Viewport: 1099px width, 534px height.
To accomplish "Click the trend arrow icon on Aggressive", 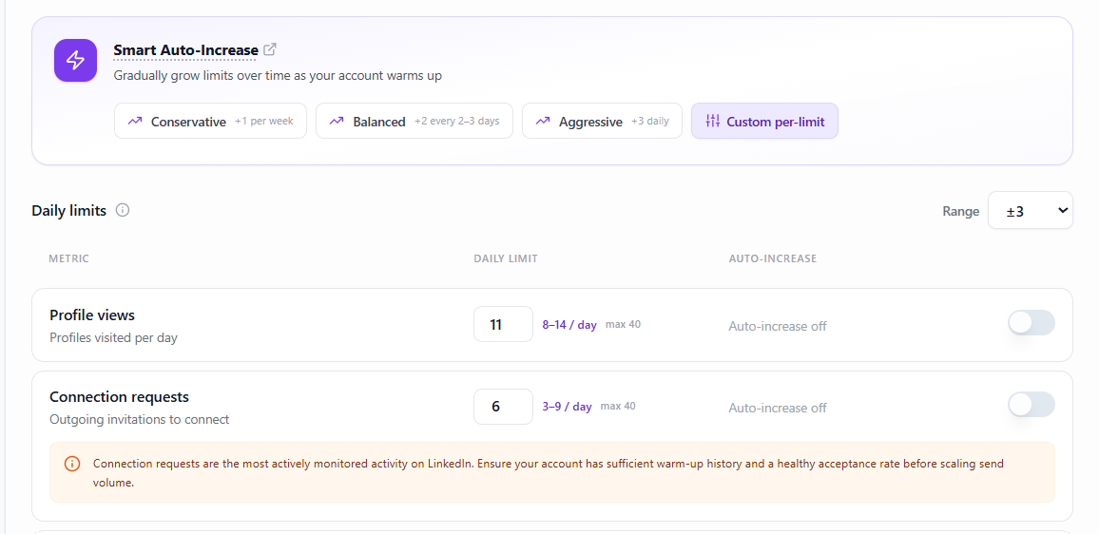I will point(543,122).
